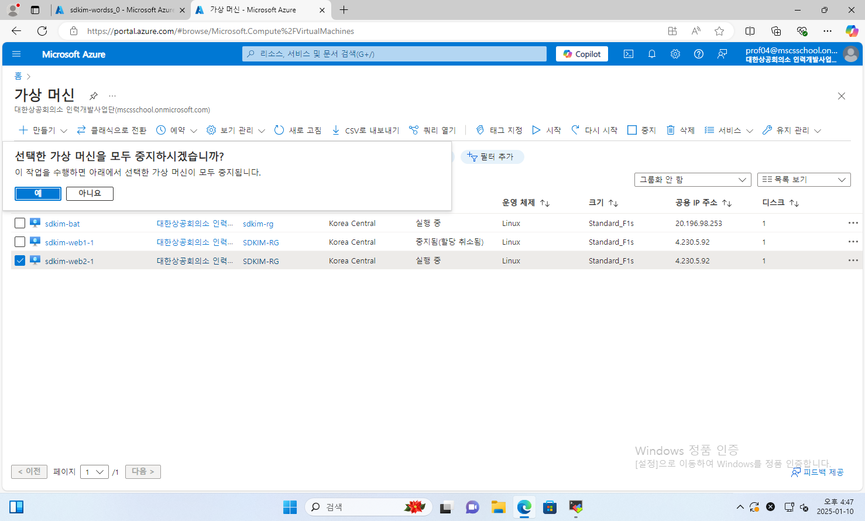Click the taskbar search box
Screen dimensions: 865x521
pos(369,507)
